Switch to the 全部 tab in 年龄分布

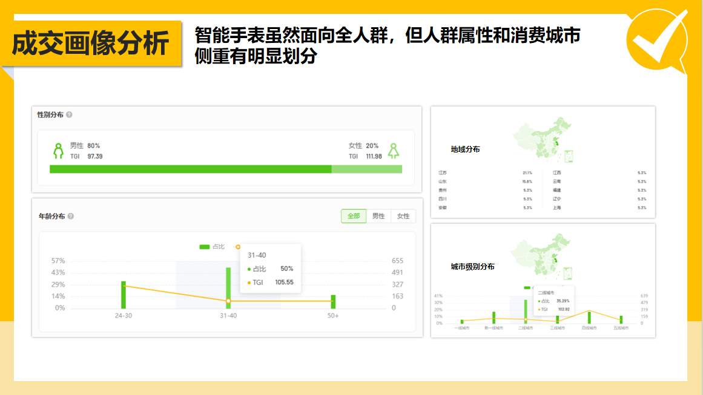click(353, 215)
